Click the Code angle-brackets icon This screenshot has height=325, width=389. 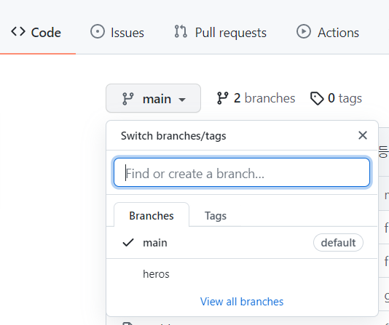point(18,32)
